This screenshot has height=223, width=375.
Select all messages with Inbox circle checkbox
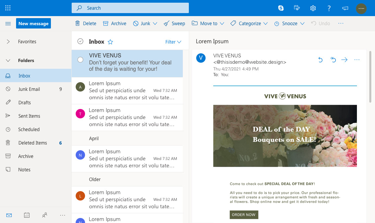(x=80, y=42)
